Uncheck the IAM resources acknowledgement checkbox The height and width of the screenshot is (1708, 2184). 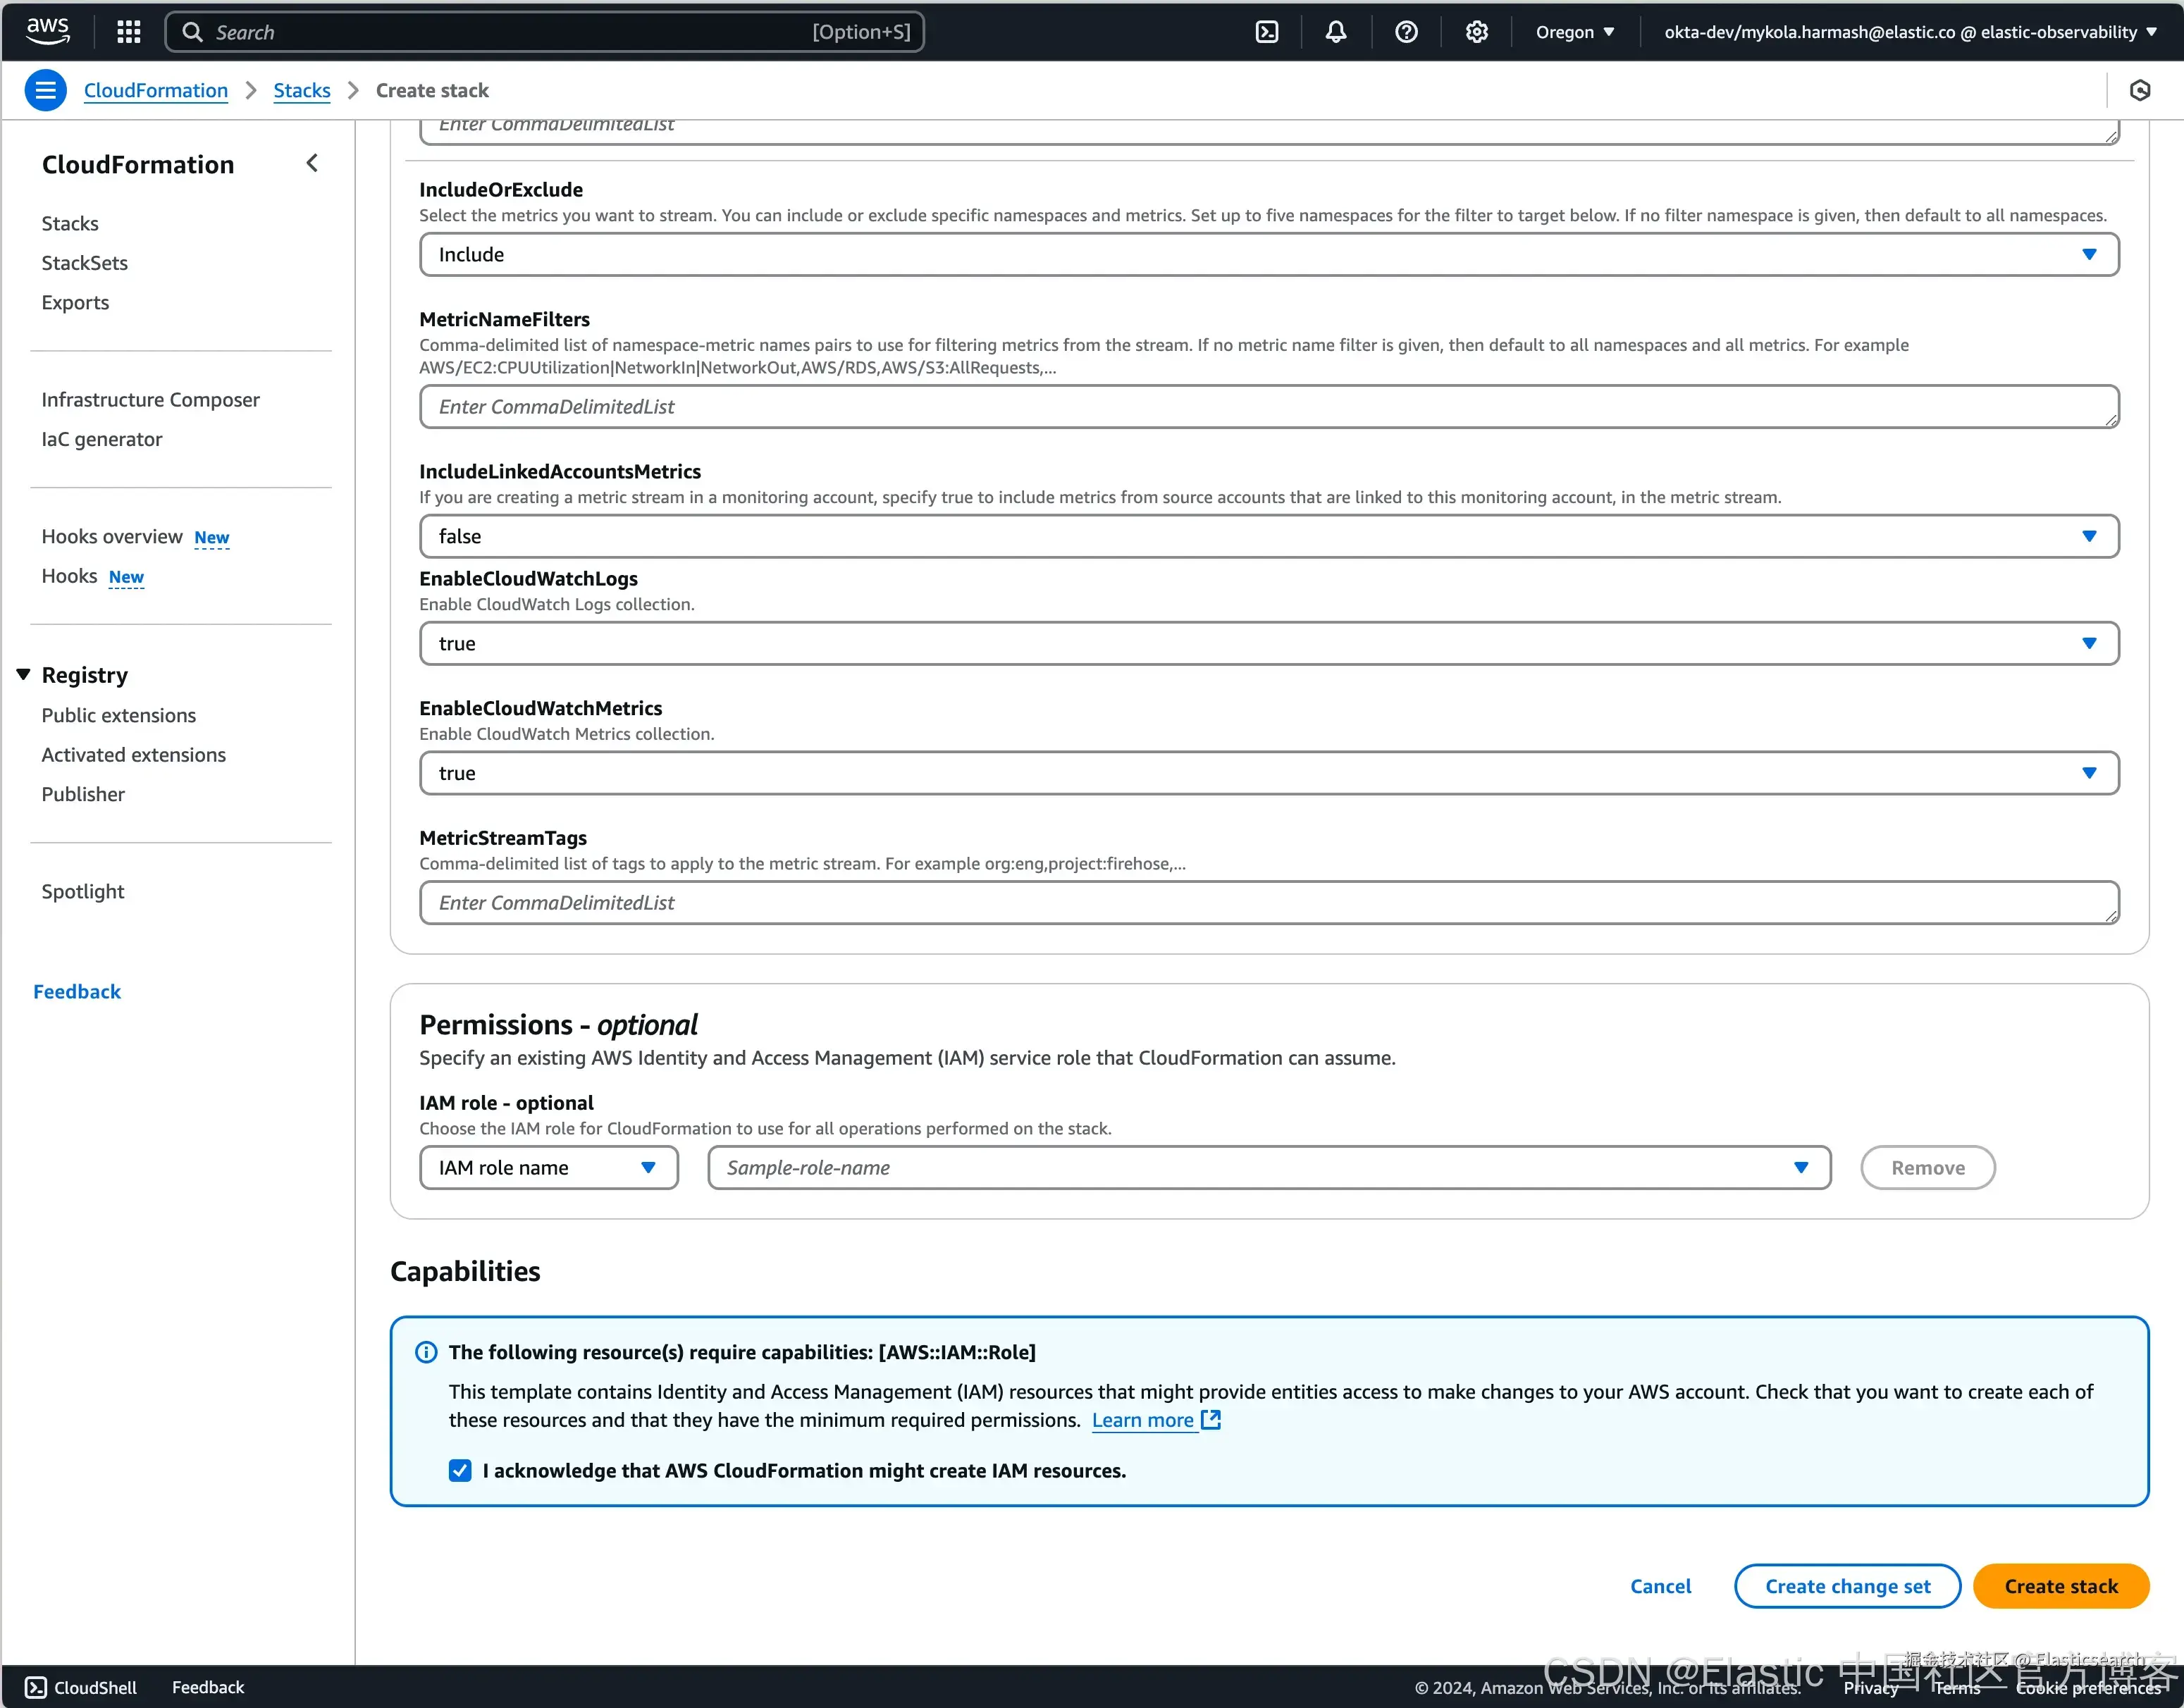(460, 1470)
